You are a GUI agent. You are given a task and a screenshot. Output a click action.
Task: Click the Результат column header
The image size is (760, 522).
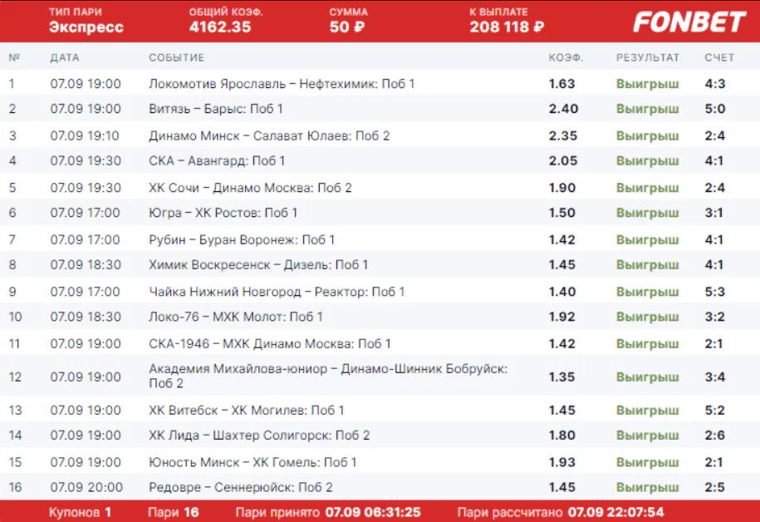(x=648, y=57)
